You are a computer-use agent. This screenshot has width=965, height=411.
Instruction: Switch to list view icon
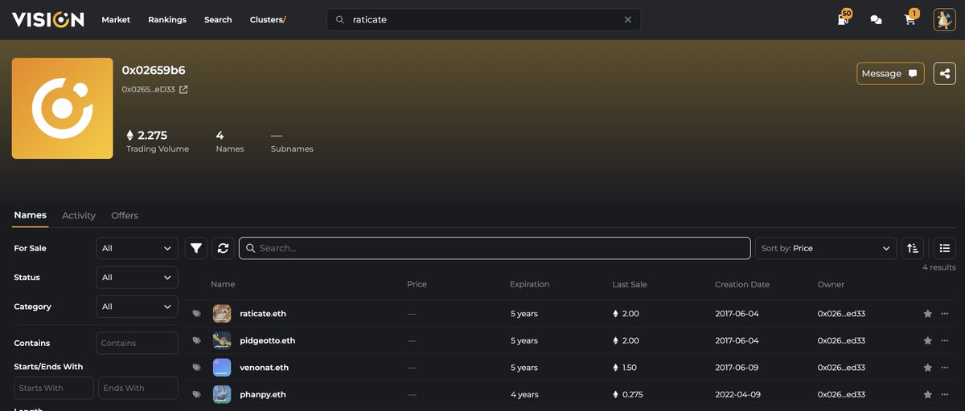click(x=945, y=248)
